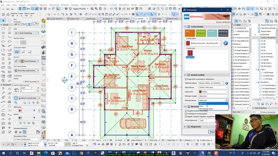The width and height of the screenshot is (278, 156).
Task: Toggle Selection's Layer eye visibility
Action: click(x=13, y=16)
